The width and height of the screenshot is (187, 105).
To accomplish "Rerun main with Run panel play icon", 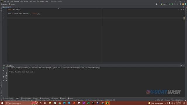I will point(4,68).
